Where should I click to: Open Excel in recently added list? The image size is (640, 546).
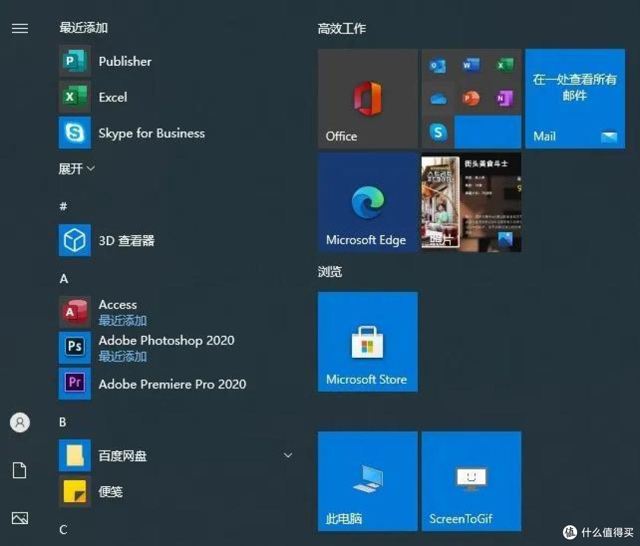175,97
